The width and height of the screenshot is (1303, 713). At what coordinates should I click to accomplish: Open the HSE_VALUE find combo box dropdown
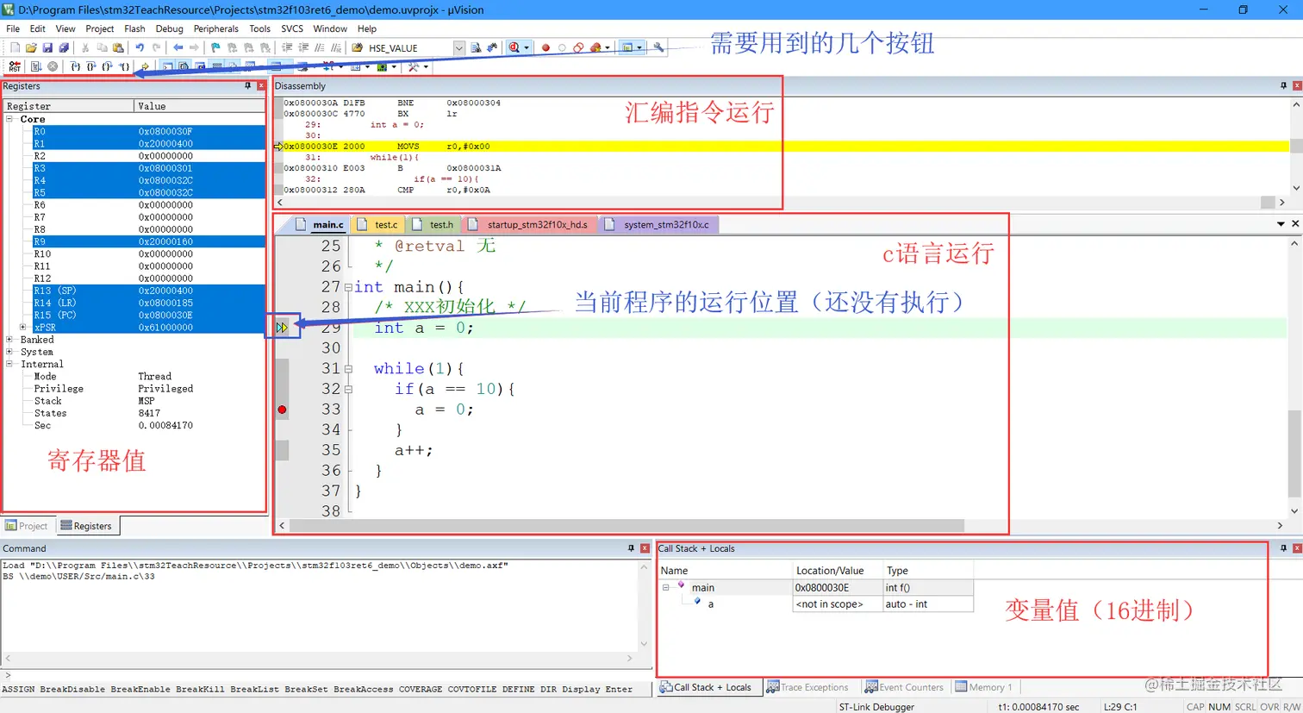coord(459,48)
